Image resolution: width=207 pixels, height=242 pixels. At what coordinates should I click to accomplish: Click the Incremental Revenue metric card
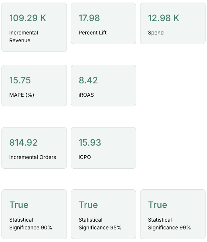coord(34,27)
